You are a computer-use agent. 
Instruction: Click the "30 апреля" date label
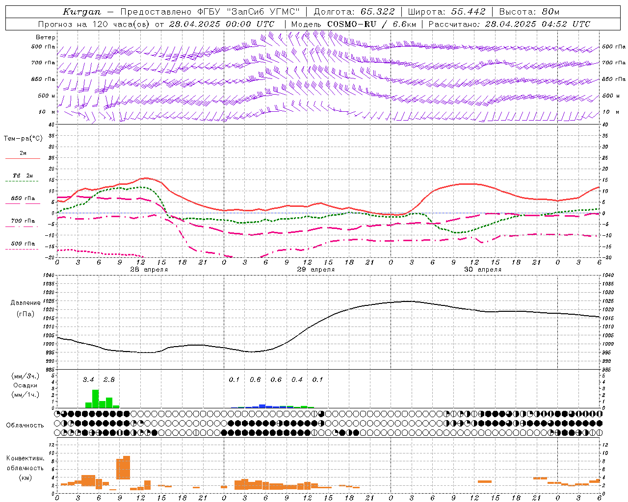pos(483,270)
